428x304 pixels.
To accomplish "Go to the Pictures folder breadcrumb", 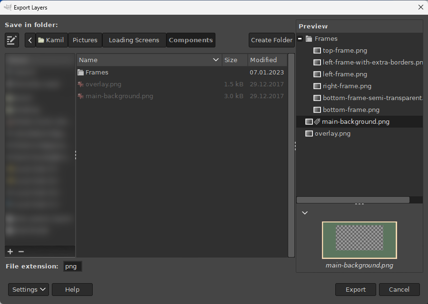I will [85, 40].
